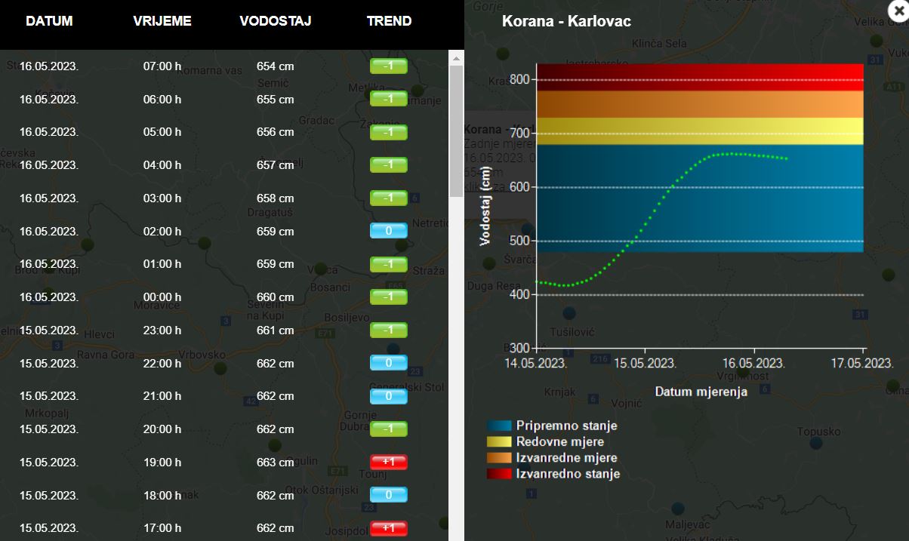Click the 0 trend badge at 22:00 h
This screenshot has height=541, width=909.
[388, 363]
